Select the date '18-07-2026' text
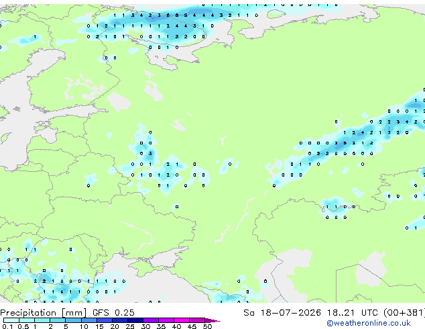425x329 pixels. 290,313
